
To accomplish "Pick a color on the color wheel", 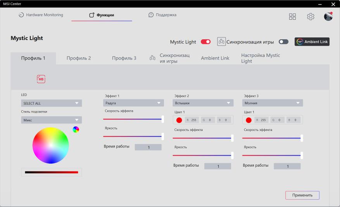I will pos(51,146).
